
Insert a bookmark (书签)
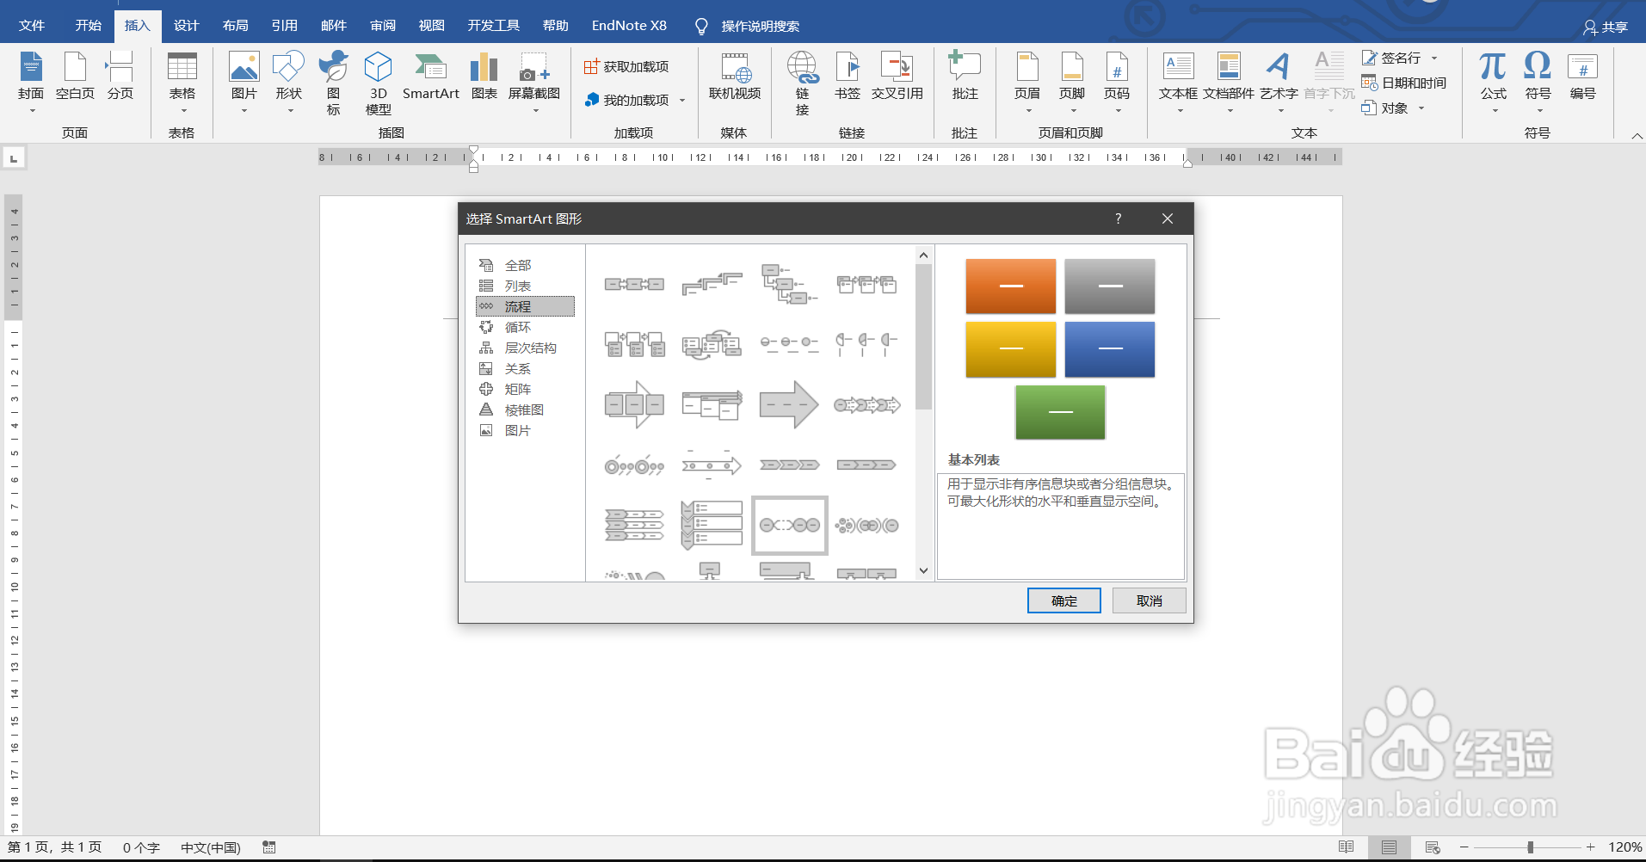848,77
